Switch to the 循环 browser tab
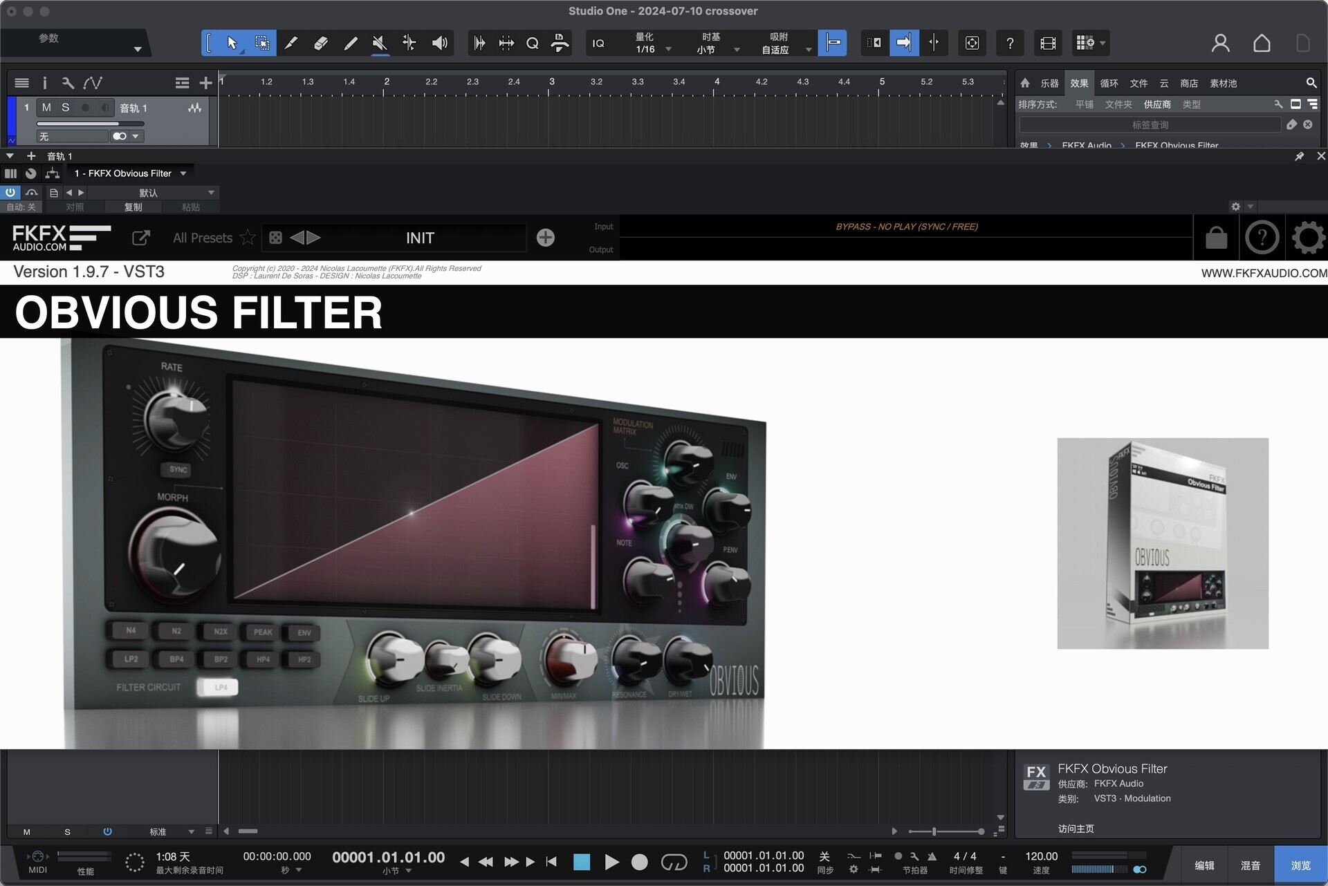 pos(1109,83)
